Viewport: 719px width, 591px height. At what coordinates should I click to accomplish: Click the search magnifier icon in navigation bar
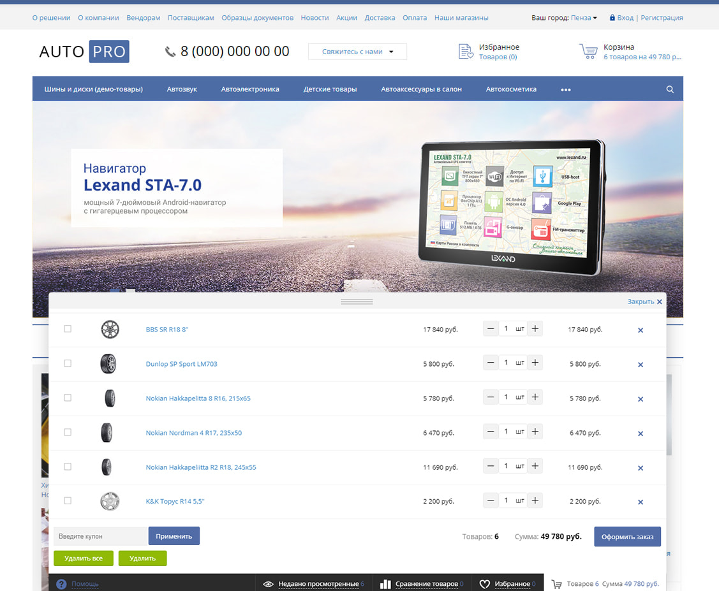tap(670, 90)
